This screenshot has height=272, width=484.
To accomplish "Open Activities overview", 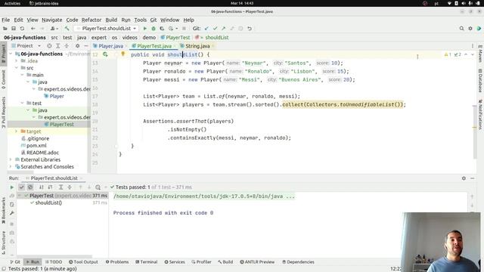I will (12, 3).
